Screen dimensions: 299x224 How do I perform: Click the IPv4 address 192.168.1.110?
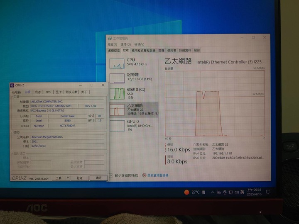[x=222, y=153]
